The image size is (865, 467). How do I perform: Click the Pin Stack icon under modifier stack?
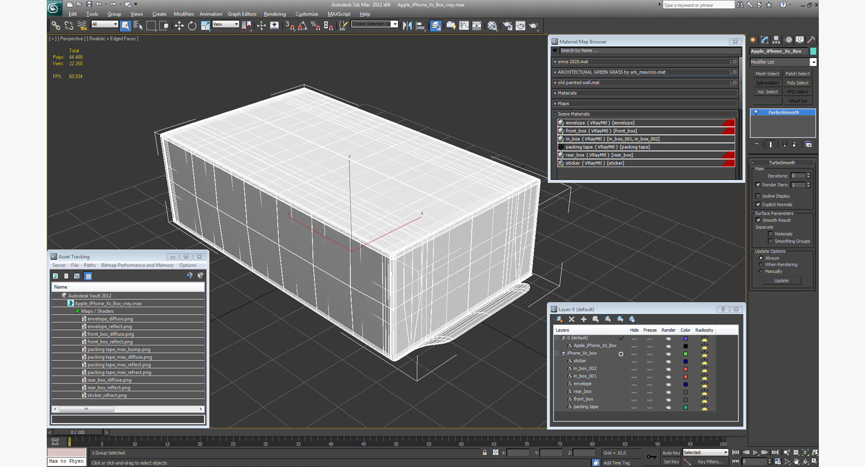point(756,144)
